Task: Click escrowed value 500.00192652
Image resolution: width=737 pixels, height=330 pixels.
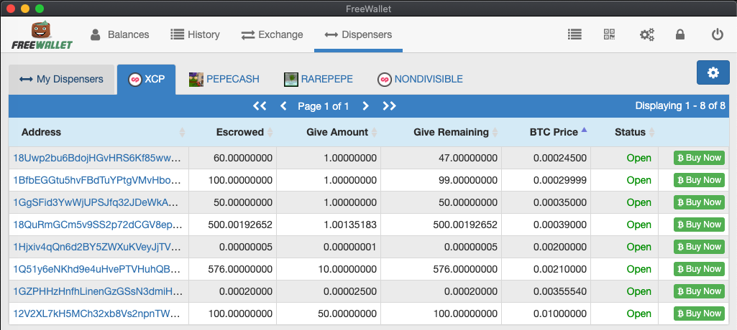Action: coord(240,225)
